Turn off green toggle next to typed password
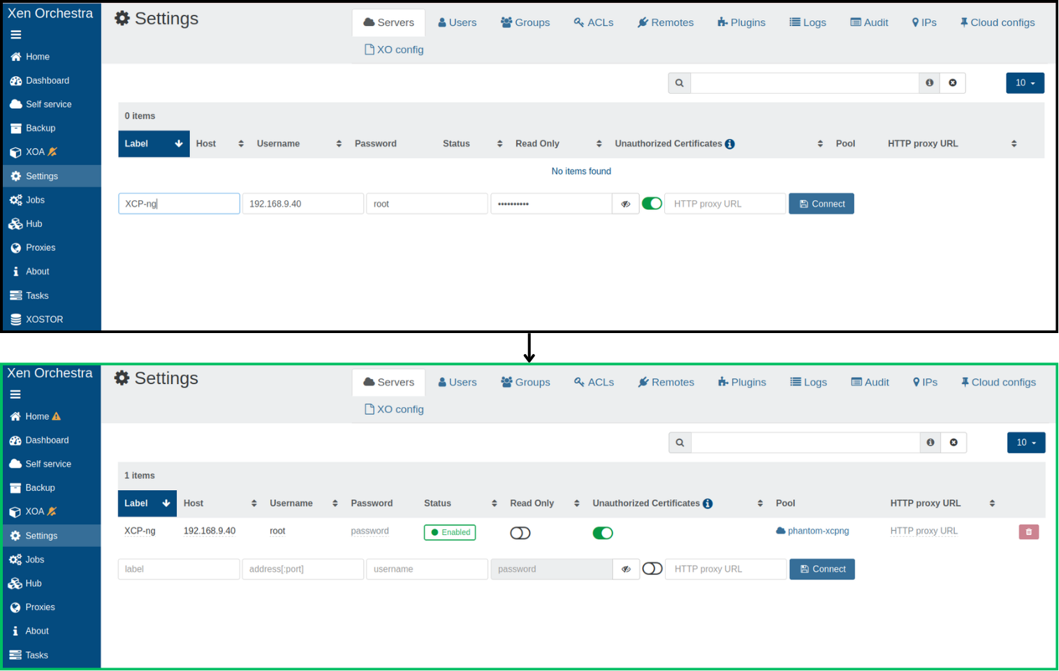 click(652, 204)
